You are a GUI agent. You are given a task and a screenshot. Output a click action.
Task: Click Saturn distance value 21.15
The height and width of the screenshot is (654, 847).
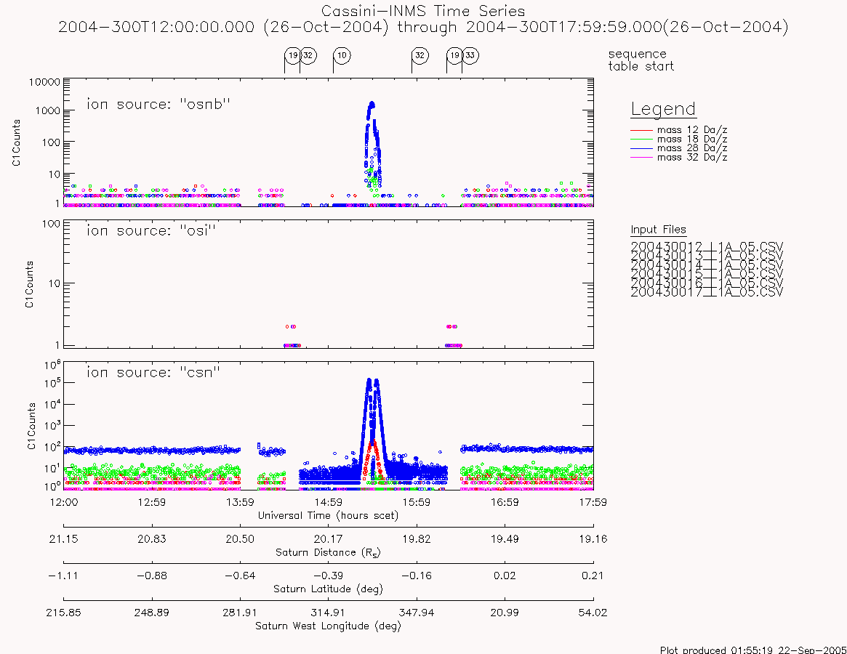(x=64, y=539)
